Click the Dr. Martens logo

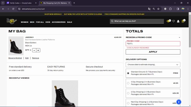click(12, 21)
